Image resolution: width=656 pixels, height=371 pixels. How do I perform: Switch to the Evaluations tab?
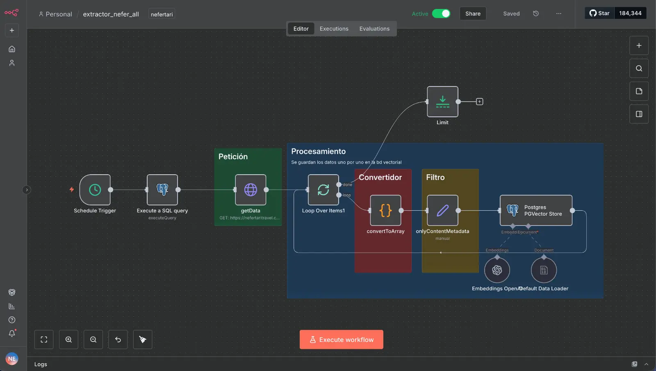[374, 29]
